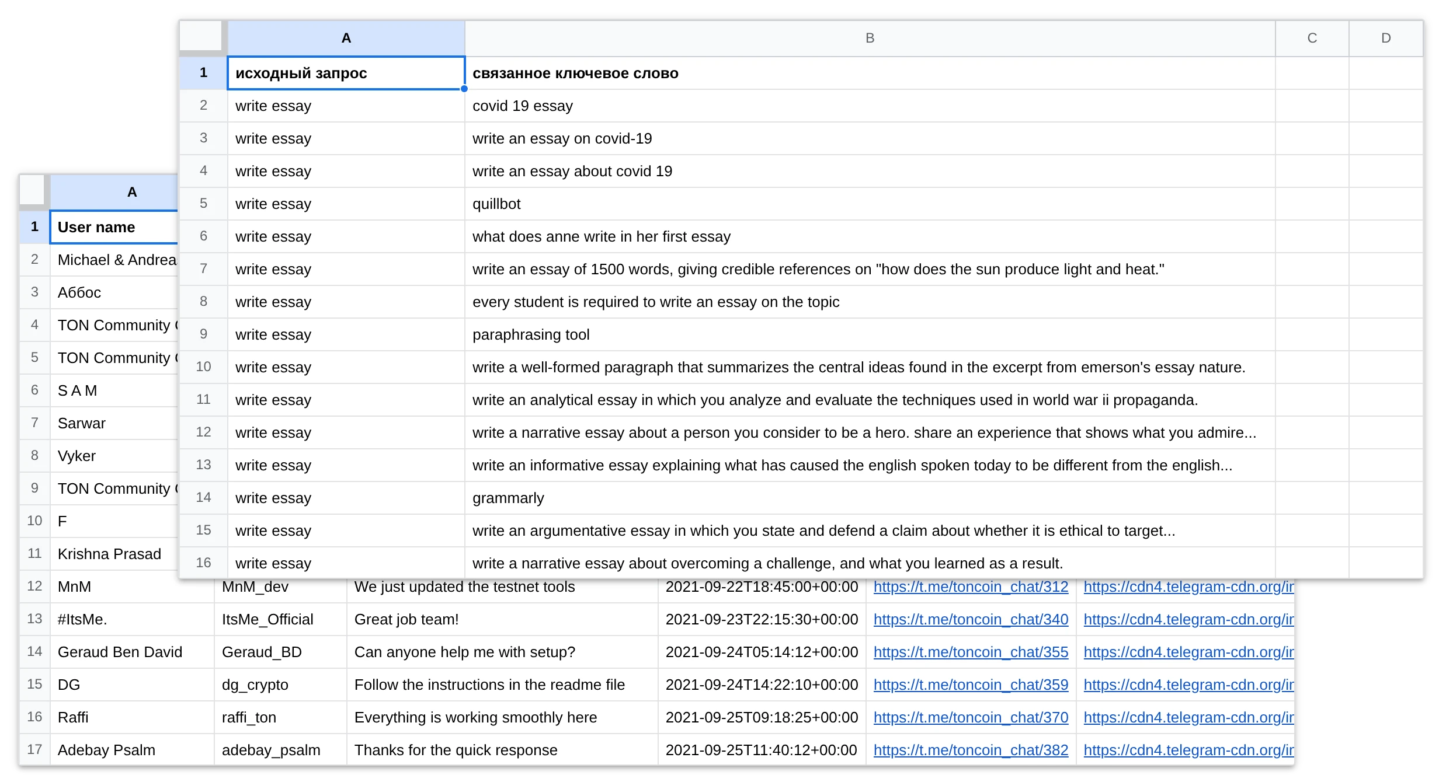Select column D header
This screenshot has height=782, width=1439.
click(1386, 38)
